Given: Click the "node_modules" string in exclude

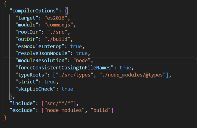Looking at the screenshot, I should point(64,110).
